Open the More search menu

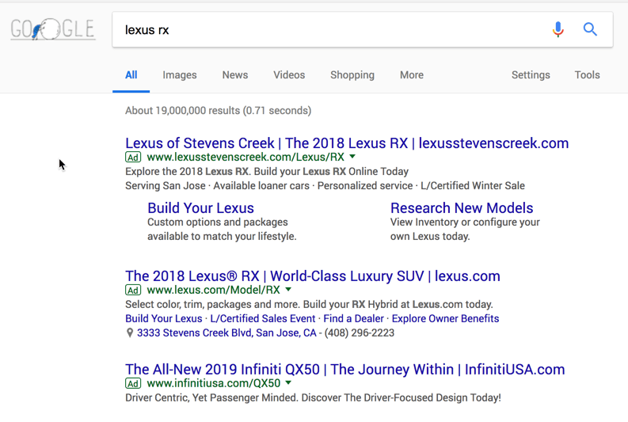411,75
